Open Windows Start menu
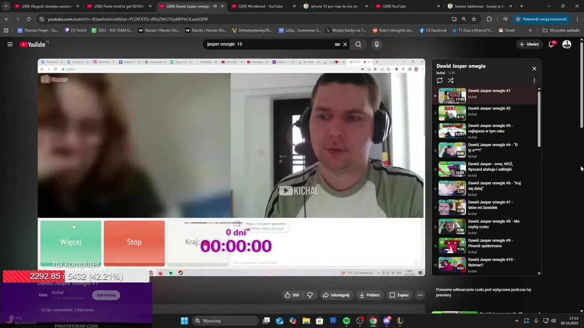This screenshot has height=328, width=584. tap(184, 321)
